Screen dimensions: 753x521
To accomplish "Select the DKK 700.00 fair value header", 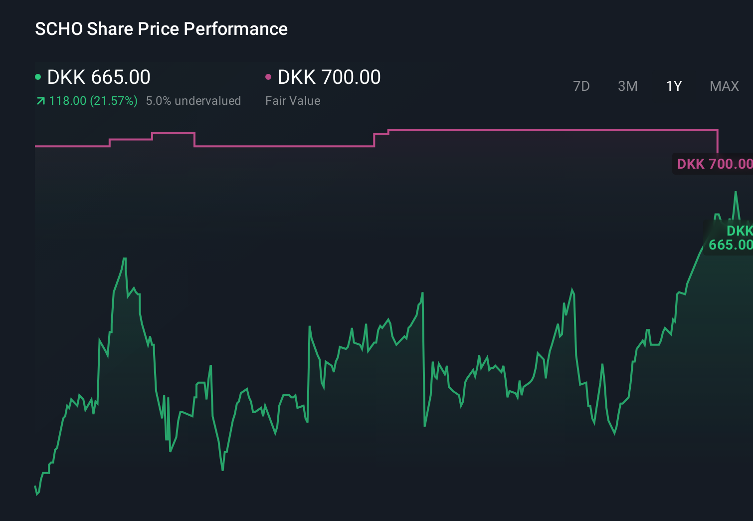I will click(329, 77).
